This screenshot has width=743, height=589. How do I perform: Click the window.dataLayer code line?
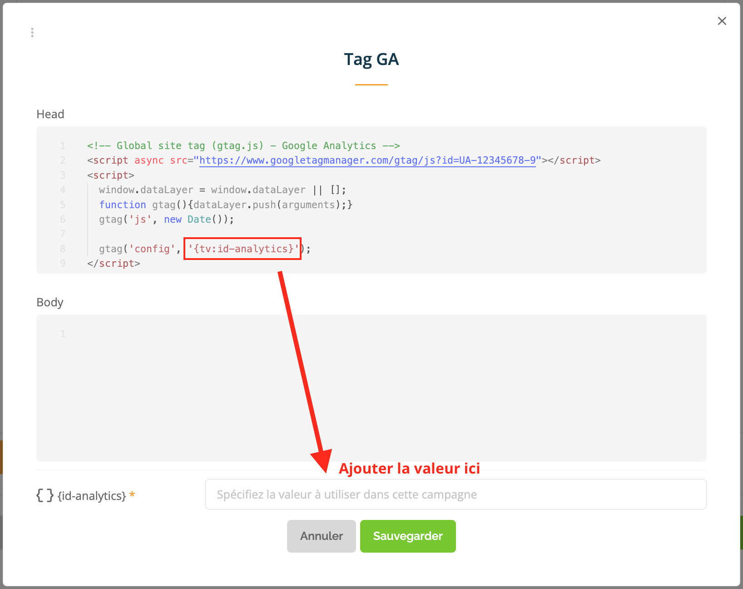point(223,190)
